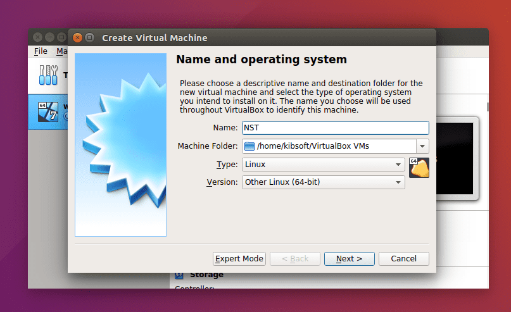Click the Linux OS type icon
The image size is (511, 312).
coord(419,168)
